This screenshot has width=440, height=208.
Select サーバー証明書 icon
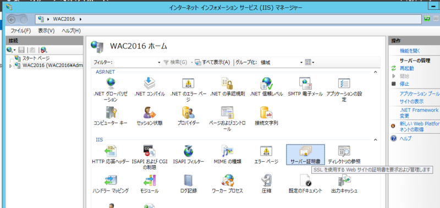[x=305, y=155]
